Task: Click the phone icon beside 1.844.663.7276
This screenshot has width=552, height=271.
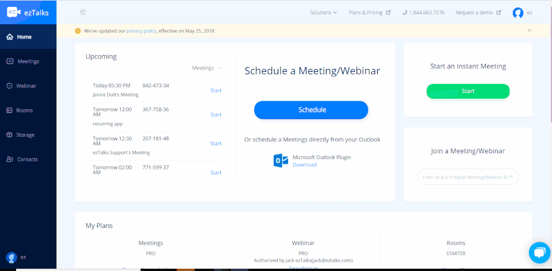Action: point(404,13)
